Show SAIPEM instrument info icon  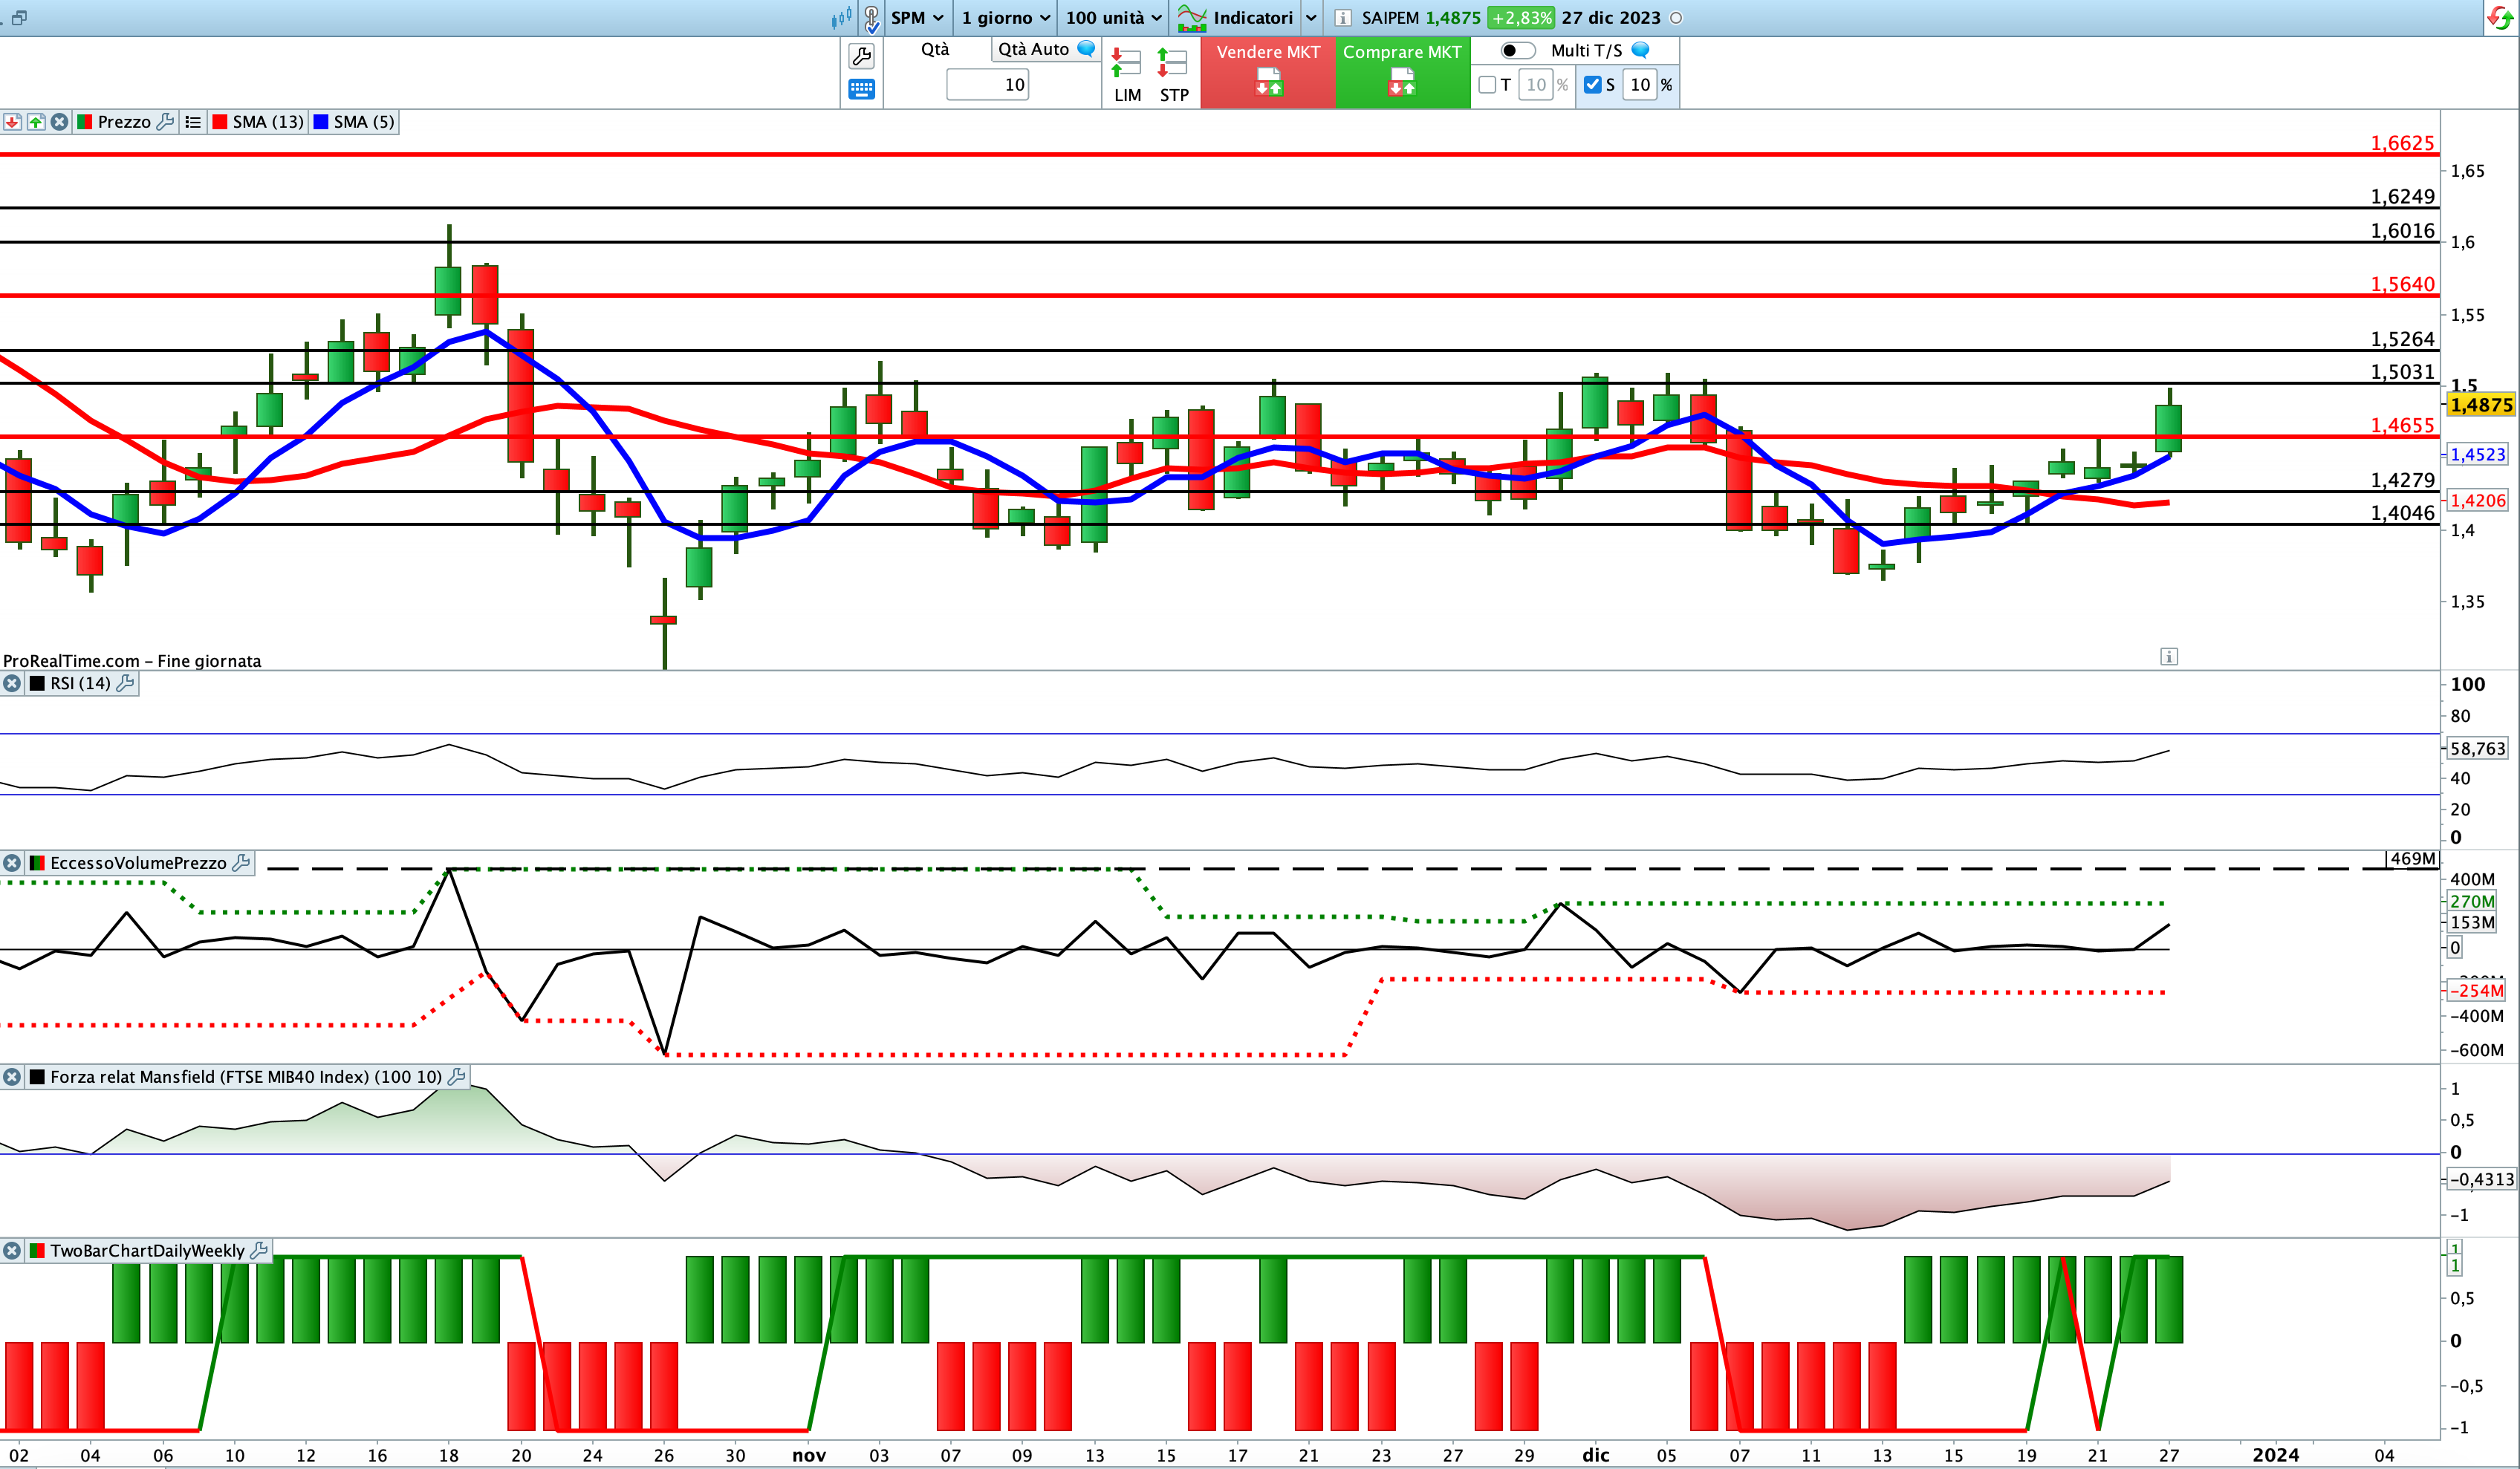pyautogui.click(x=1343, y=18)
